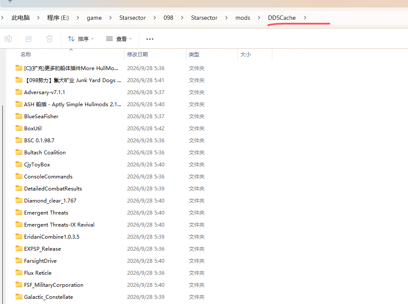Select BlueSeaFisher folder icon
The height and width of the screenshot is (304, 408).
click(x=19, y=116)
